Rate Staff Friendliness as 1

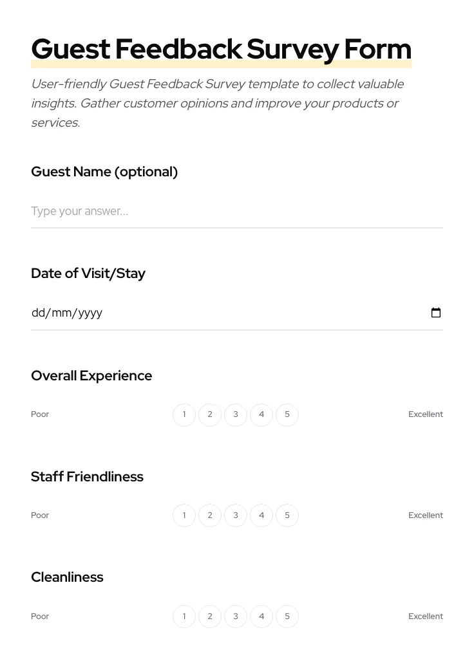coord(184,515)
